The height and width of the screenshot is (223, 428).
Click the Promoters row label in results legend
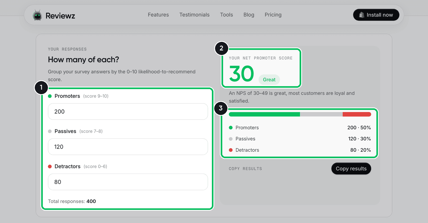[x=247, y=128]
